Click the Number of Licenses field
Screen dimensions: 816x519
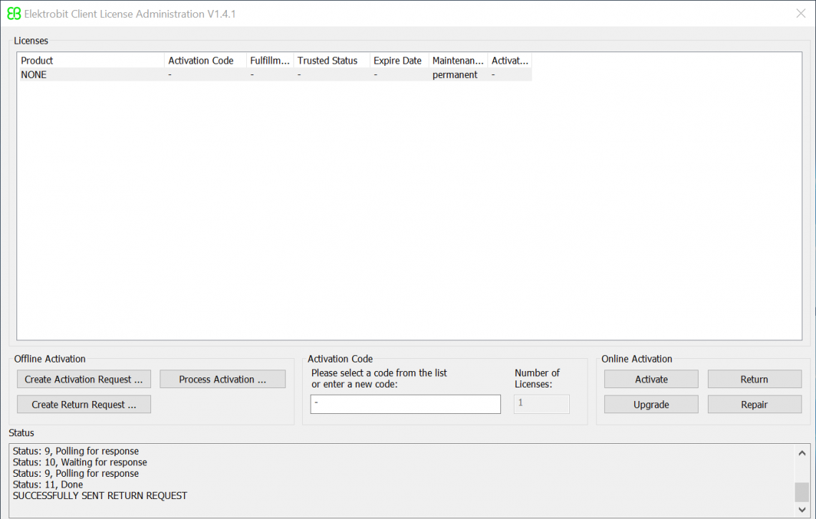pos(541,404)
